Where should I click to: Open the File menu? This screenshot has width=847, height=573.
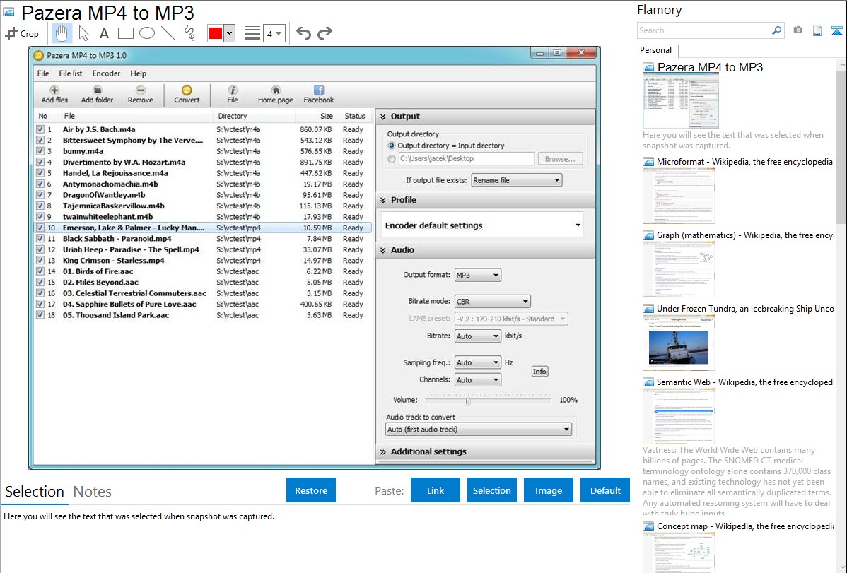click(x=43, y=73)
